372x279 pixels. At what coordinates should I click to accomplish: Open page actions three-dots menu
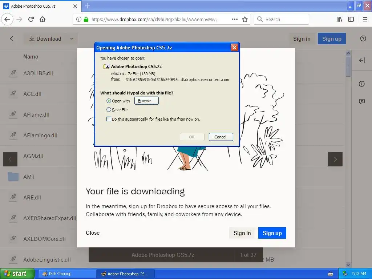tap(234, 19)
